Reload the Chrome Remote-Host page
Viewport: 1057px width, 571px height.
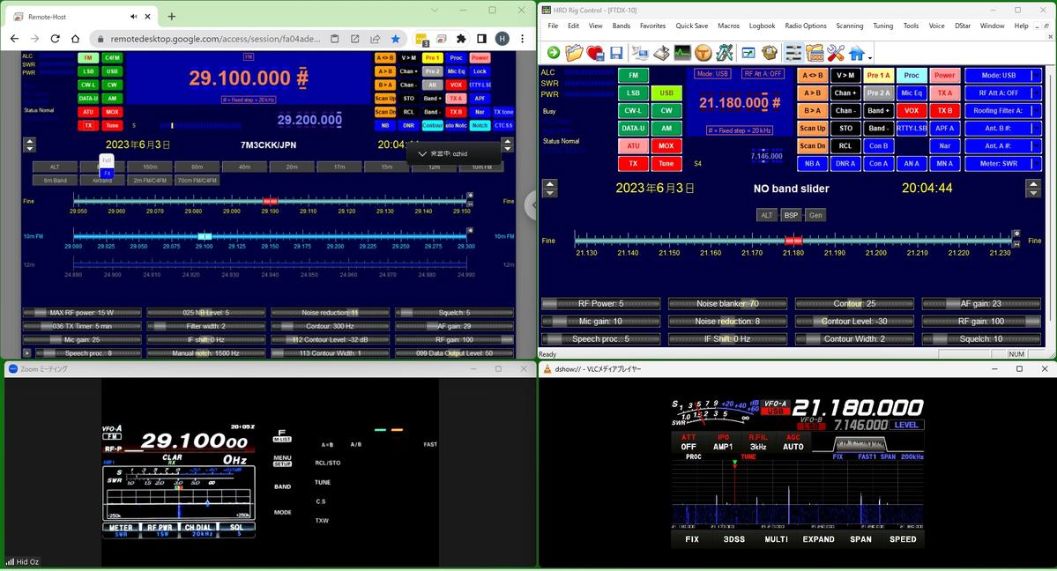[56, 39]
